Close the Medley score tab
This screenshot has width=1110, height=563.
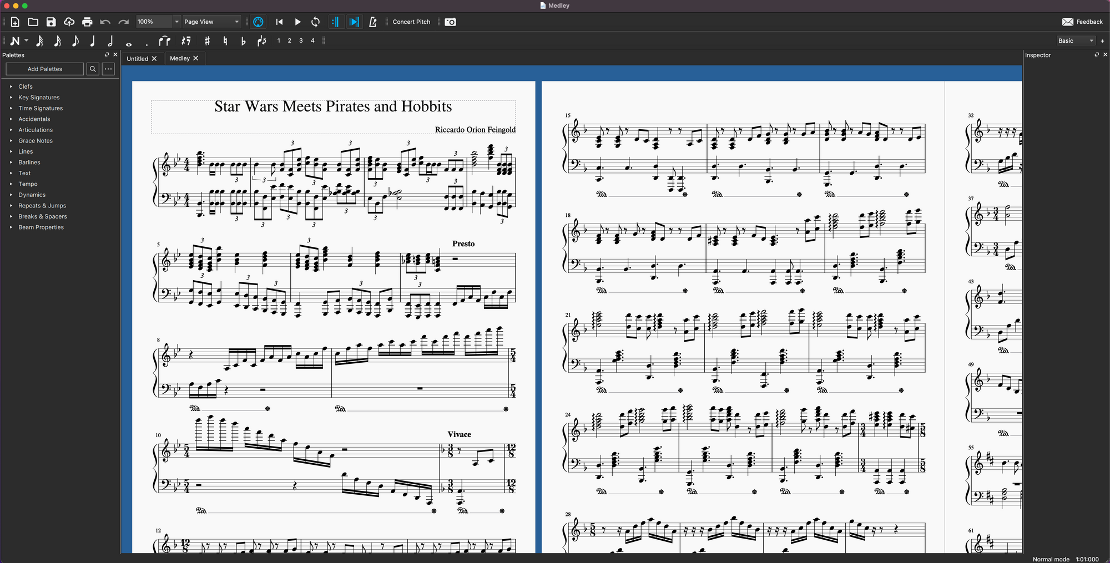tap(196, 58)
